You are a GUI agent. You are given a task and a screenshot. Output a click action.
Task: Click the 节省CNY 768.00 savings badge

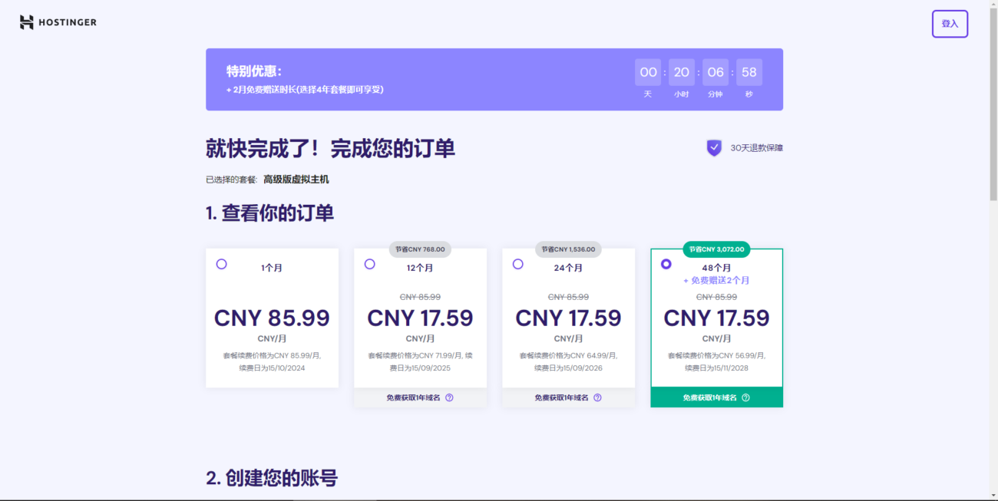(x=420, y=249)
